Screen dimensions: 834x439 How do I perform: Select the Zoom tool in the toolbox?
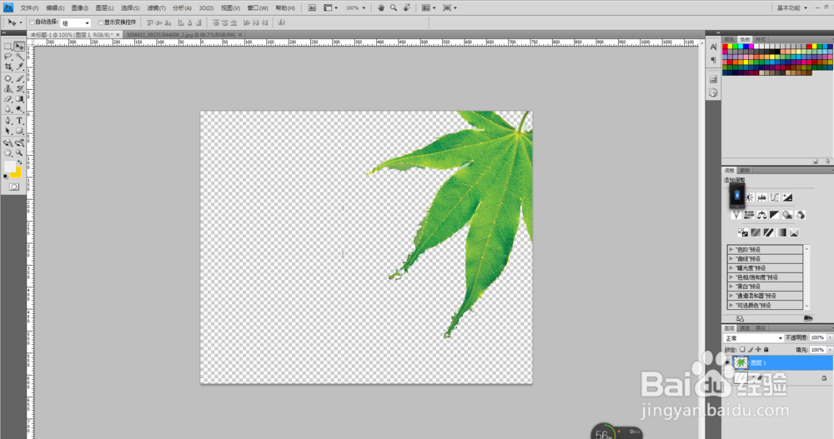coord(19,153)
